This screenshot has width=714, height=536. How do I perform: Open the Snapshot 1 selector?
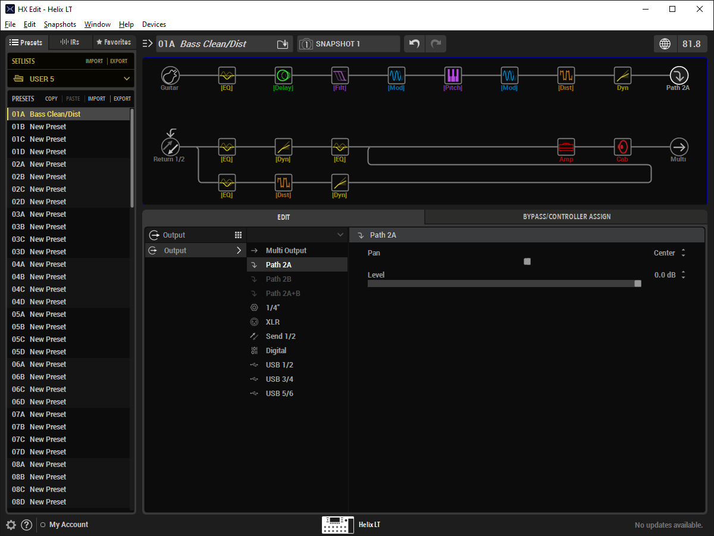coord(349,44)
